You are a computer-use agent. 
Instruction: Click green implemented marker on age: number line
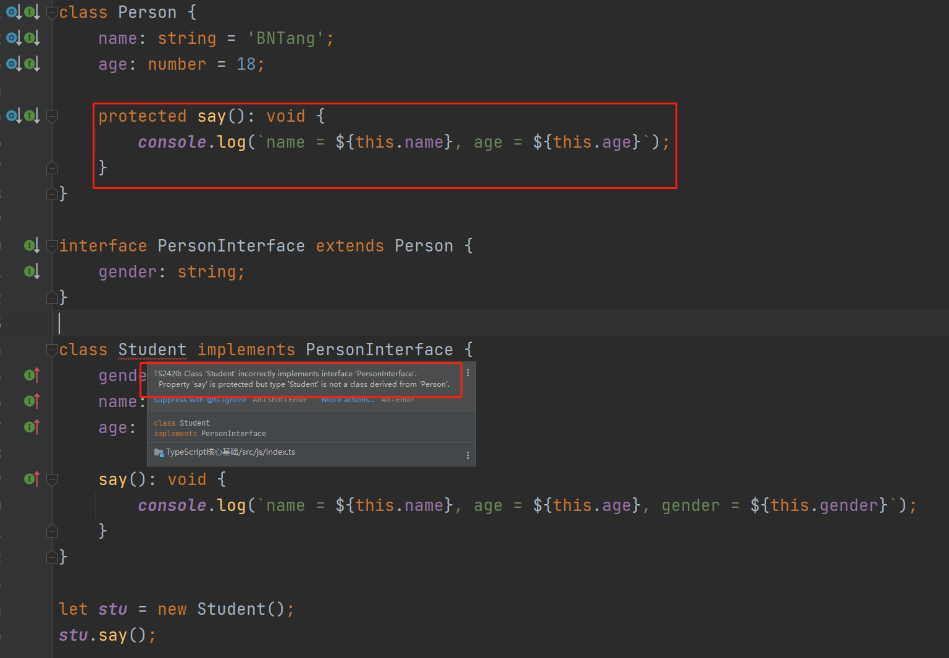click(x=32, y=64)
